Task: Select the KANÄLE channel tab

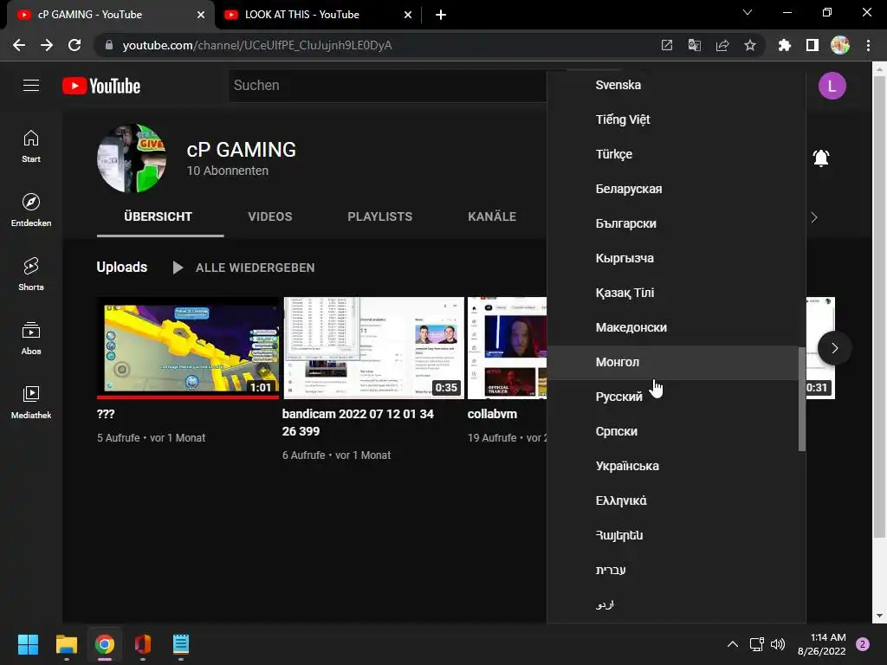Action: (x=492, y=216)
